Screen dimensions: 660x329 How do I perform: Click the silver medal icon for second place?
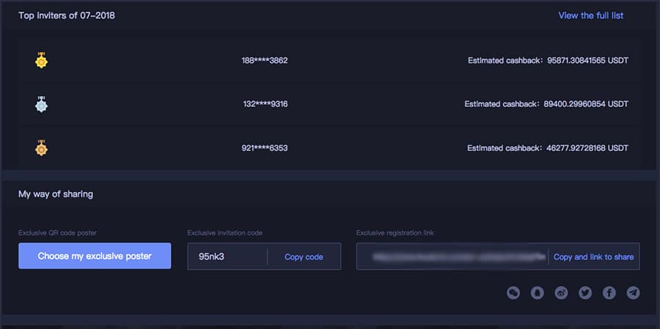click(x=42, y=104)
